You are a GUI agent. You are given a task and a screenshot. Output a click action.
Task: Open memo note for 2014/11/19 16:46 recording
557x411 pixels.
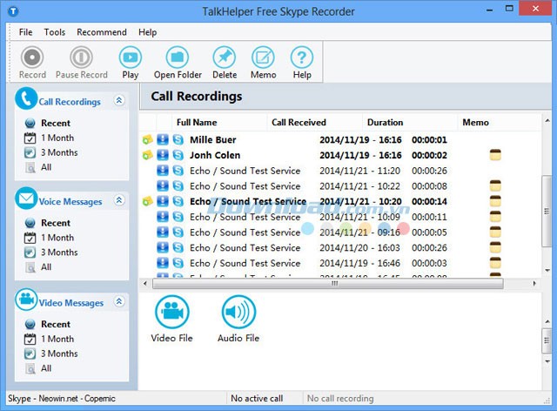(x=495, y=263)
